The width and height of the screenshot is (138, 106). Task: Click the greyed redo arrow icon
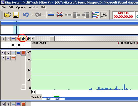click(x=38, y=15)
